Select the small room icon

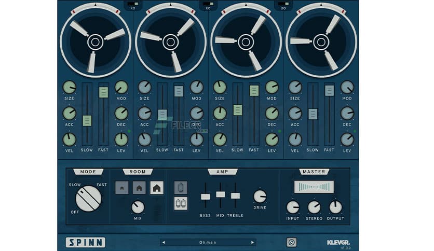pyautogui.click(x=122, y=188)
